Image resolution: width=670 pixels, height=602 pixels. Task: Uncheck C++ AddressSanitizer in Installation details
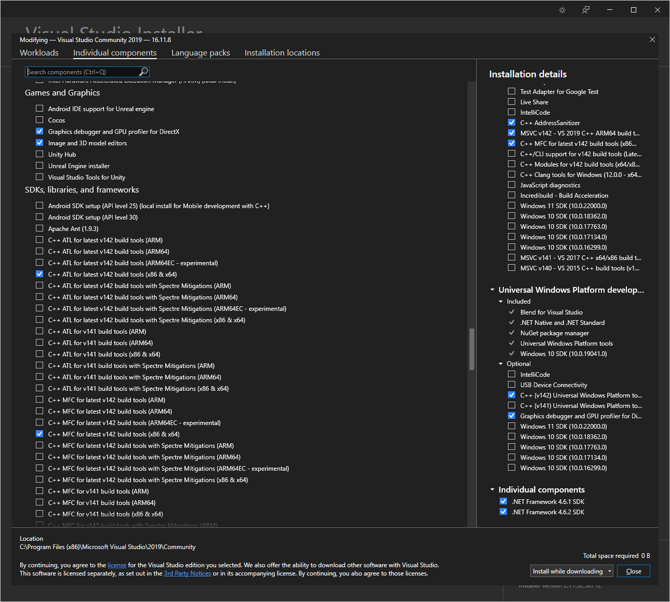coord(512,122)
